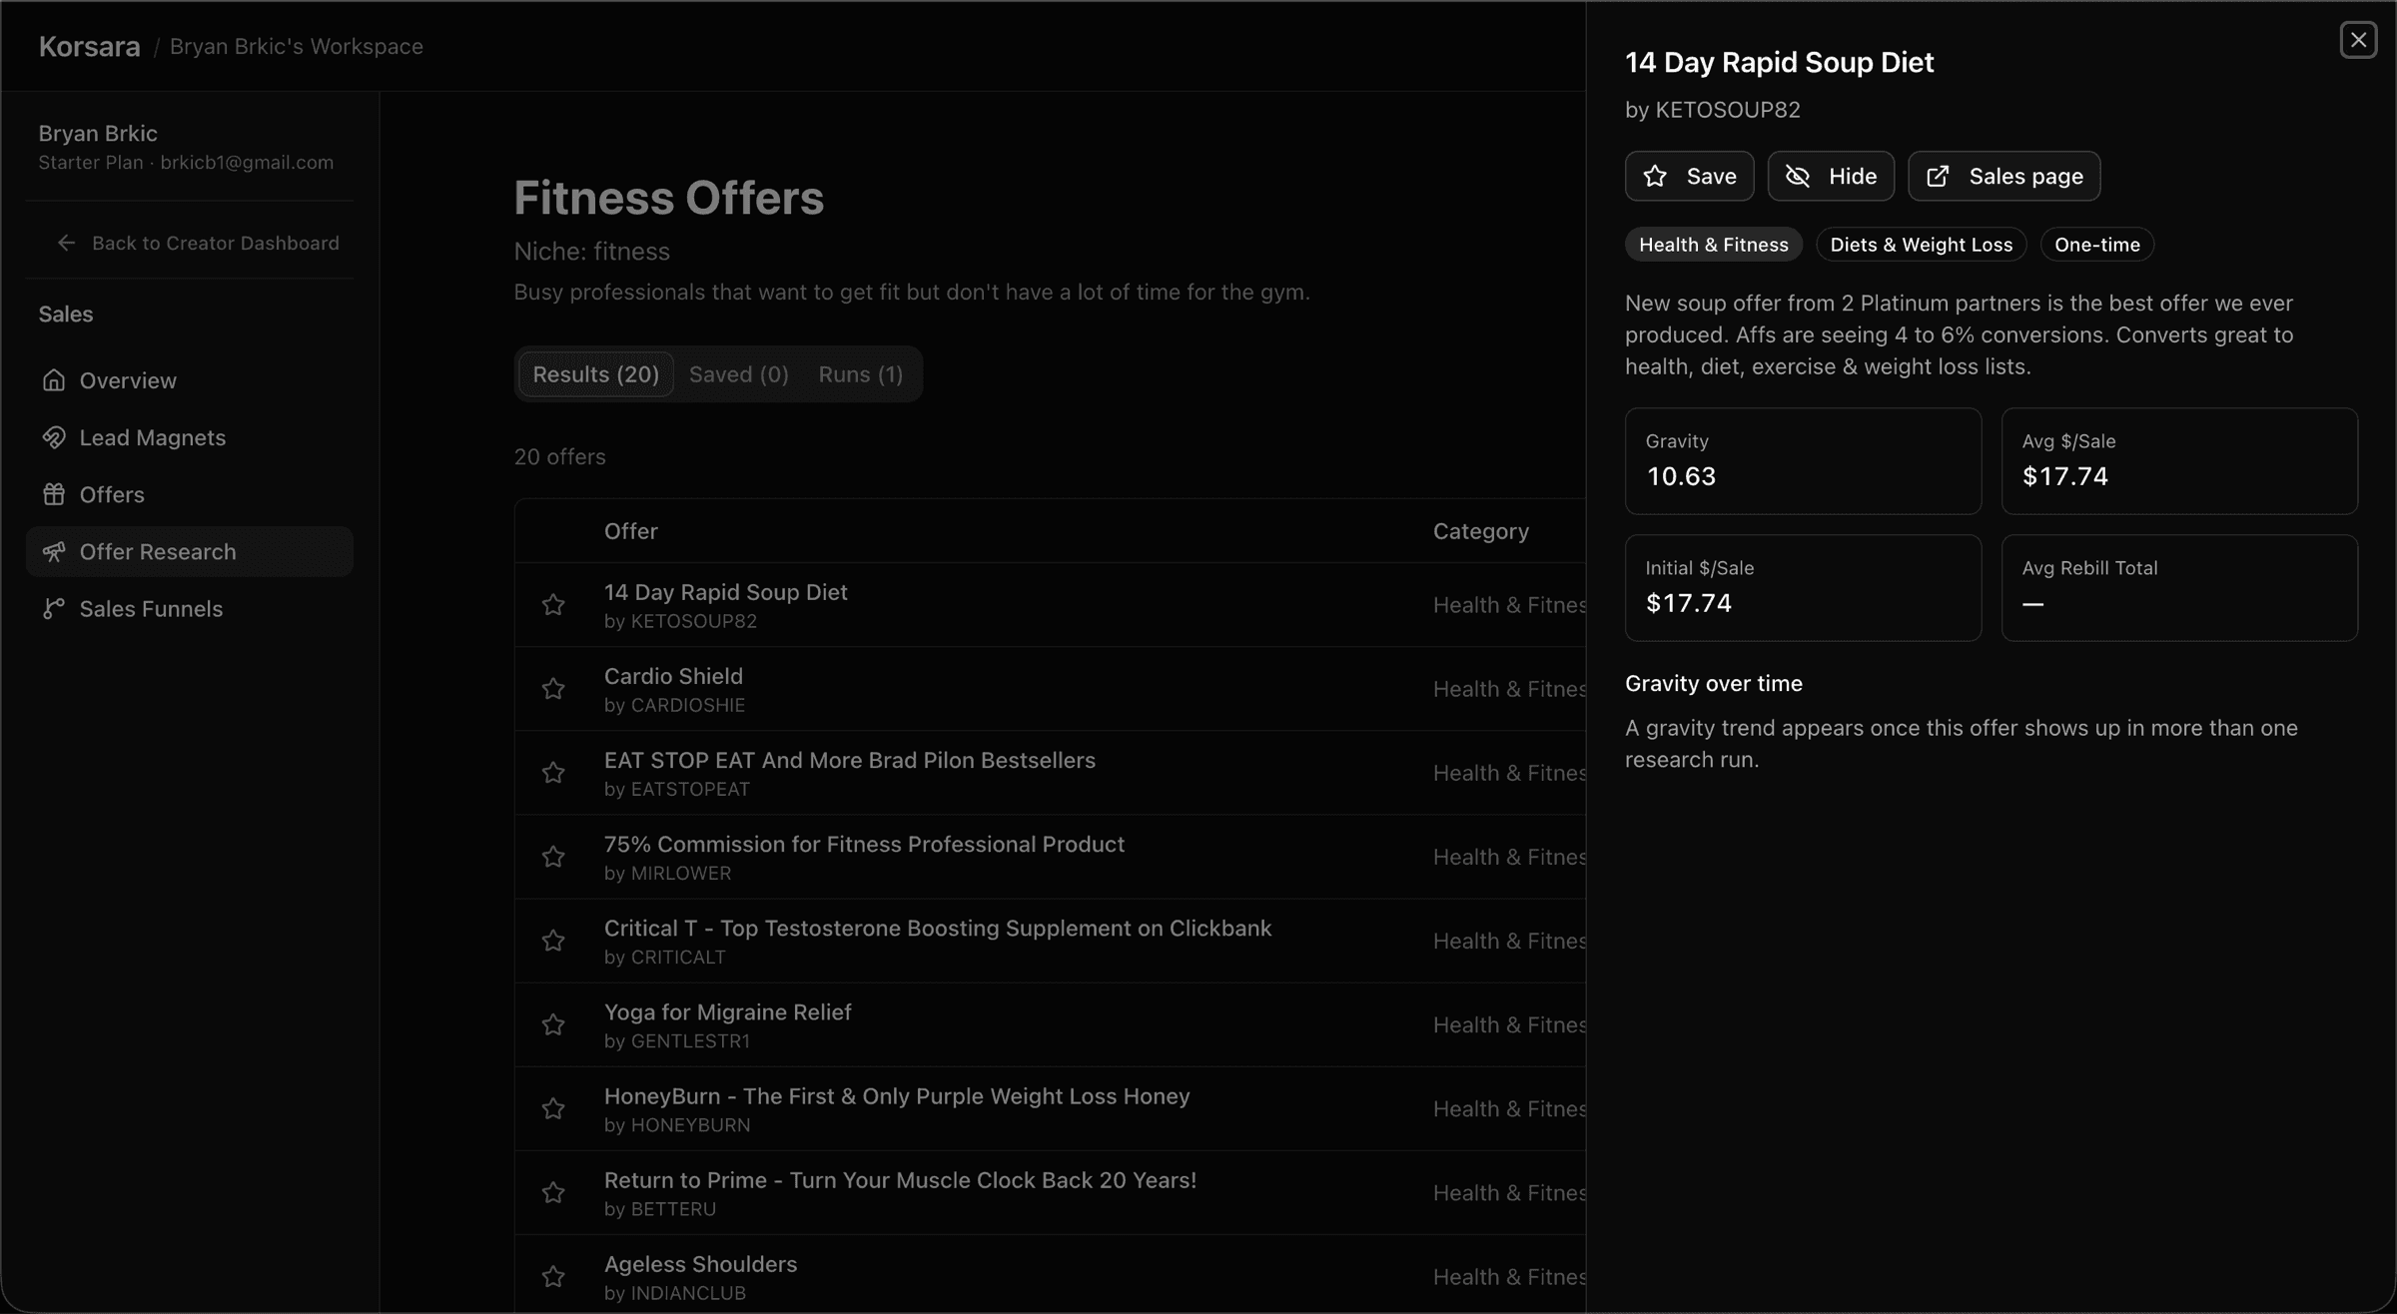Click the Offer Research telescope icon
Screen dimensions: 2397x1314
(x=54, y=551)
